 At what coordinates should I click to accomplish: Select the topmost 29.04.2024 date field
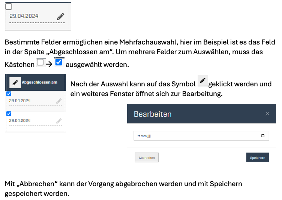24,16
